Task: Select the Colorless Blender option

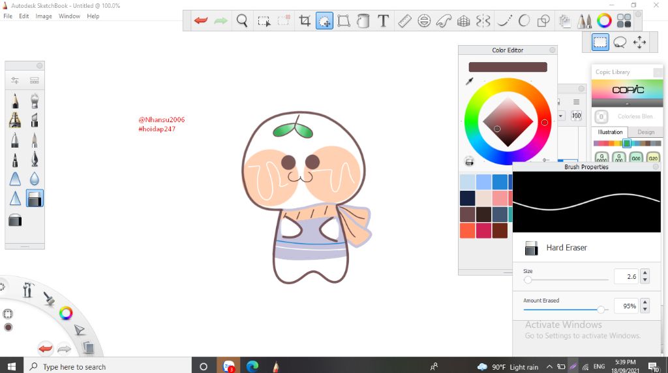Action: point(627,116)
